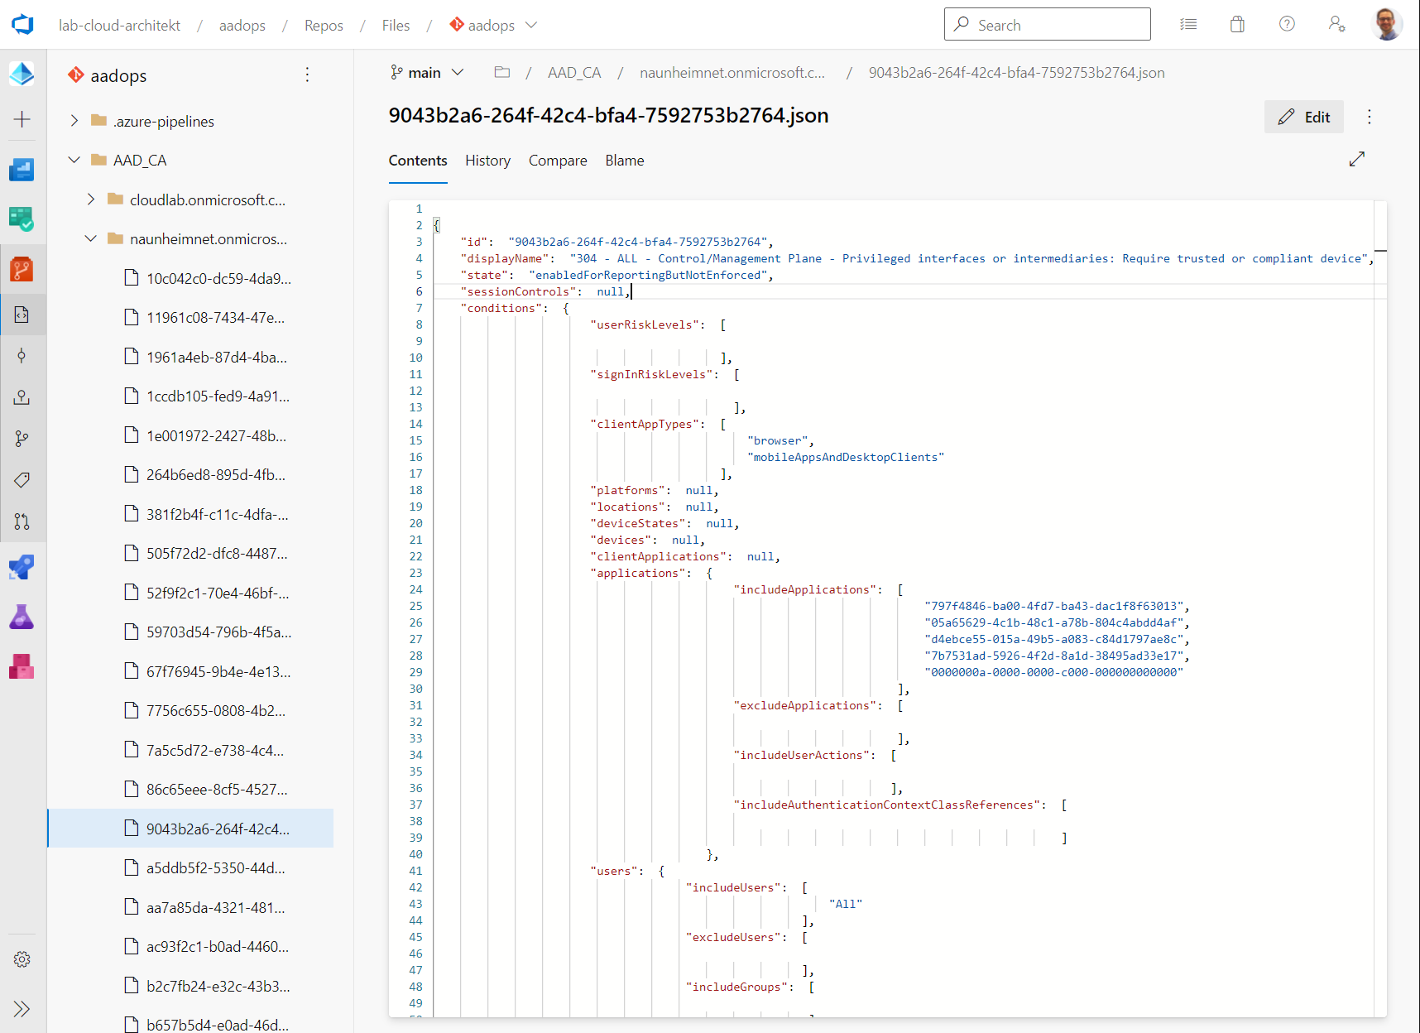Expand the cloudlab.onmicrosoft.c... folder
Image resolution: width=1420 pixels, height=1033 pixels.
[91, 199]
